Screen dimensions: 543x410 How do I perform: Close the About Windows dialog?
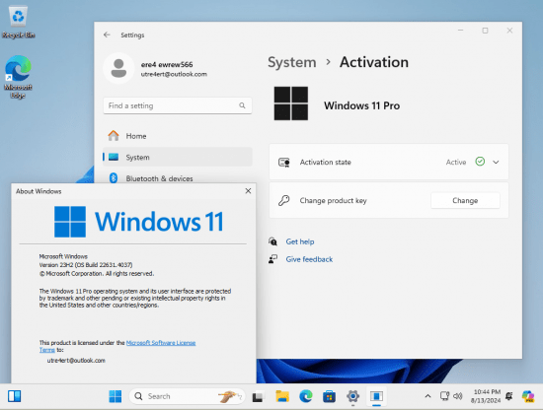[x=248, y=191]
